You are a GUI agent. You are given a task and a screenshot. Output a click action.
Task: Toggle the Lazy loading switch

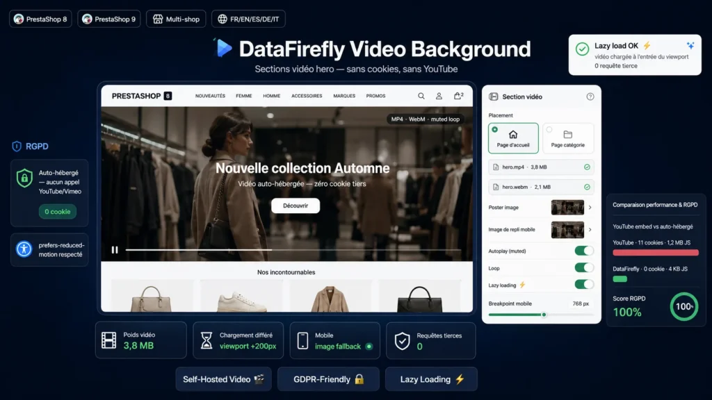tap(584, 284)
